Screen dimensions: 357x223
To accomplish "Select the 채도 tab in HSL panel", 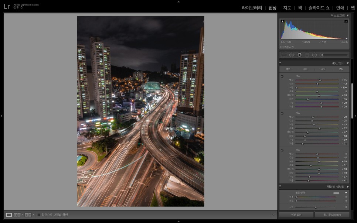I will [x=306, y=69].
